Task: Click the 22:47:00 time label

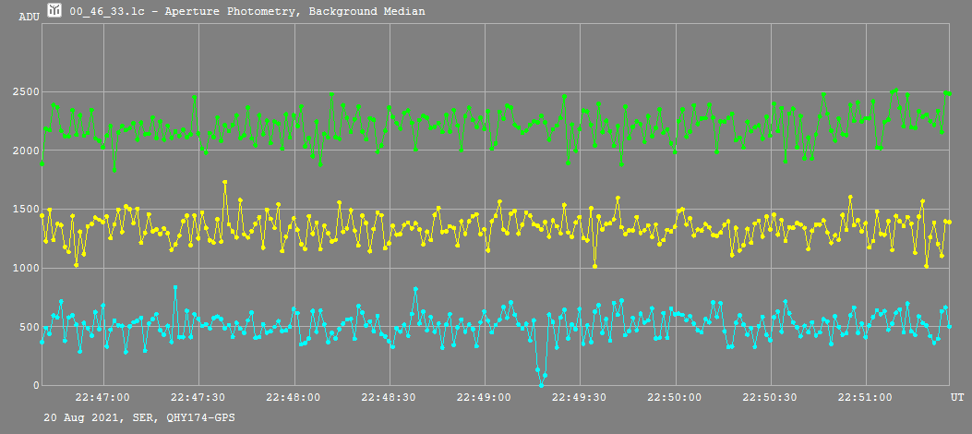Action: 102,397
